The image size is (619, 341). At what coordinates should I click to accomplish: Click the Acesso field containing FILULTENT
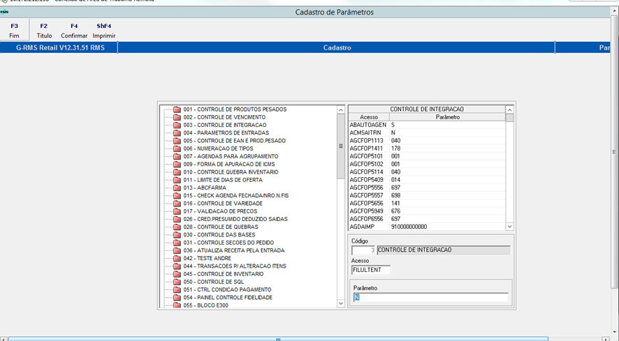point(371,270)
